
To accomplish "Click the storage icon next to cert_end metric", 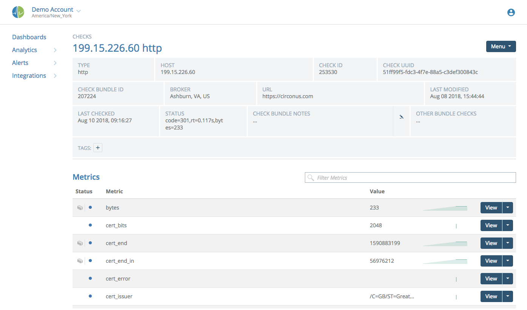I will [x=80, y=243].
